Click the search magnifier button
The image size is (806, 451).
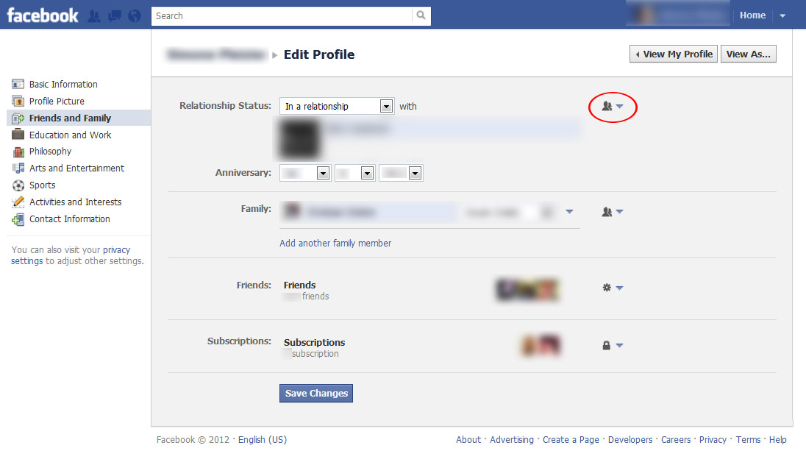tap(421, 15)
